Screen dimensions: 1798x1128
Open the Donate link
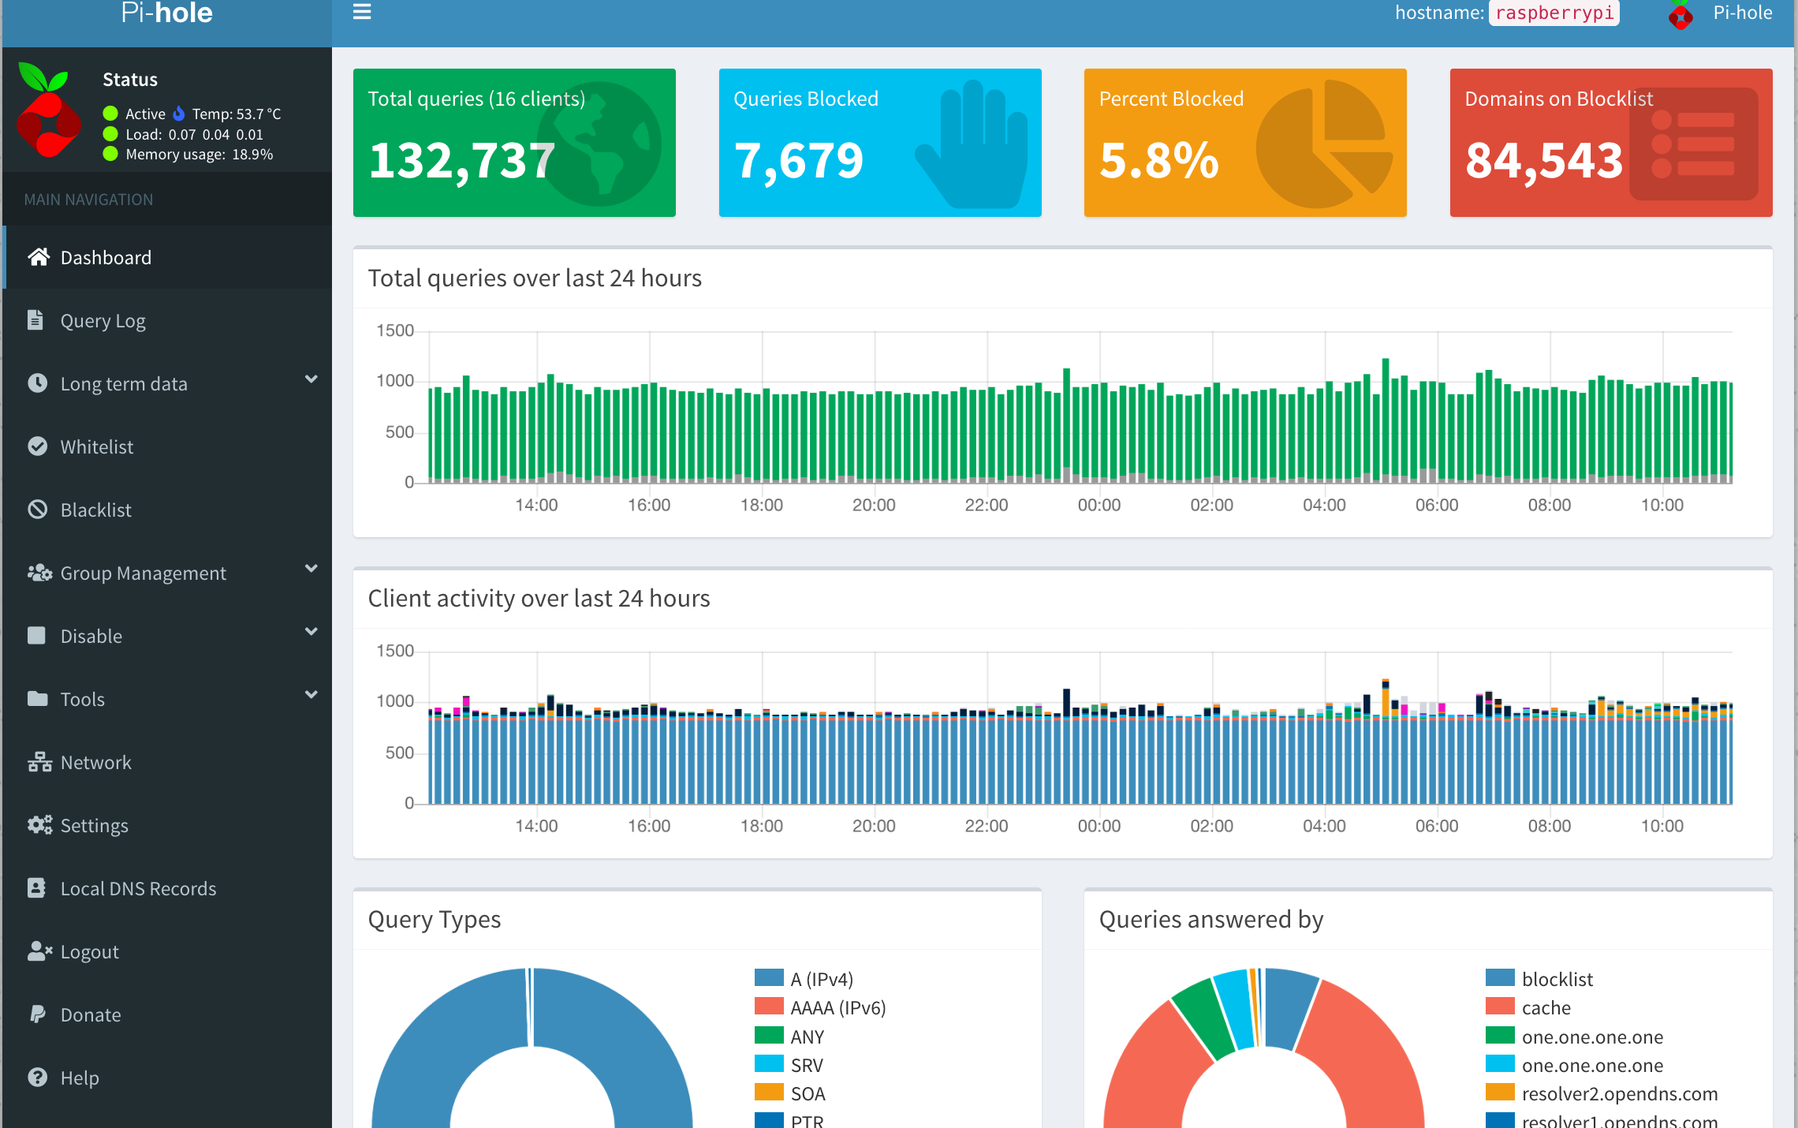pos(167,1014)
